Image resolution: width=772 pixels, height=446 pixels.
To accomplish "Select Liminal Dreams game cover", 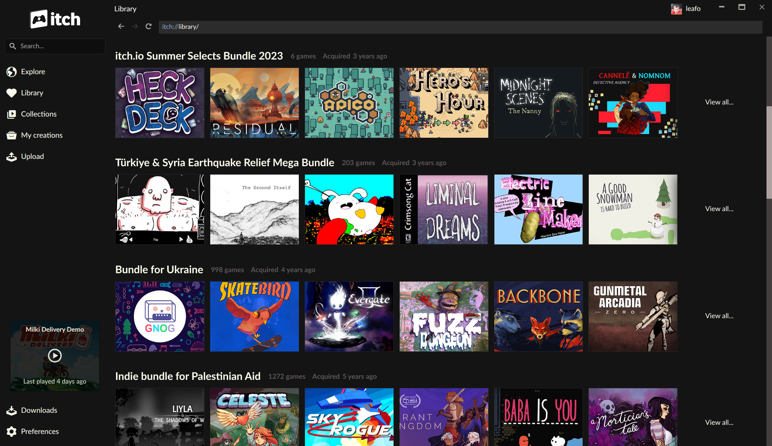I will [444, 210].
